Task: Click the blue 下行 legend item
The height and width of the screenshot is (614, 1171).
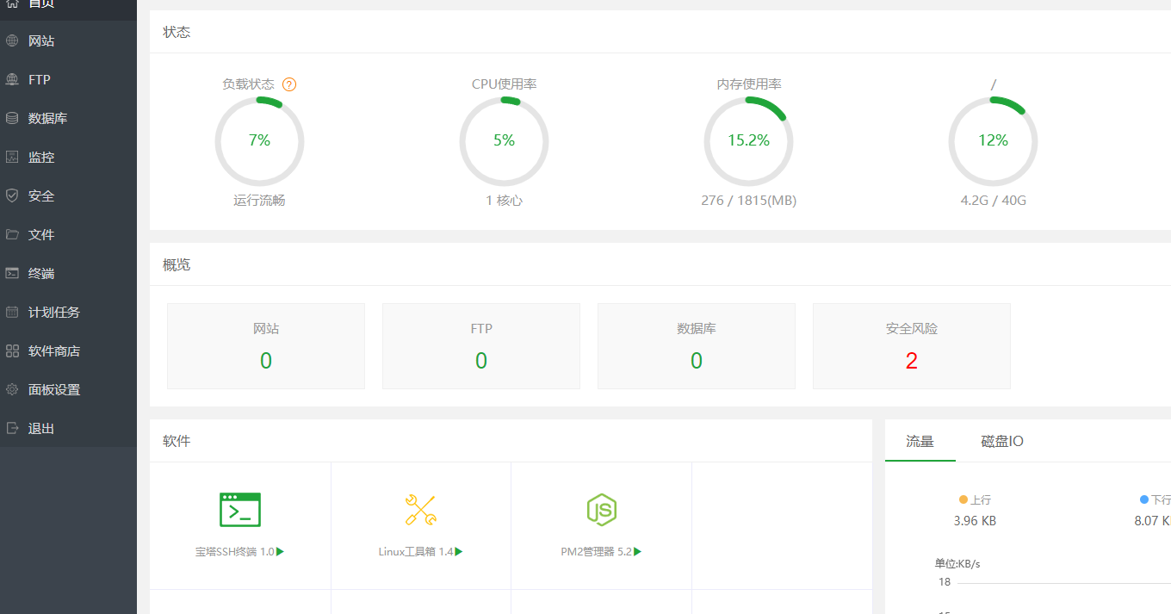Action: tap(1156, 499)
